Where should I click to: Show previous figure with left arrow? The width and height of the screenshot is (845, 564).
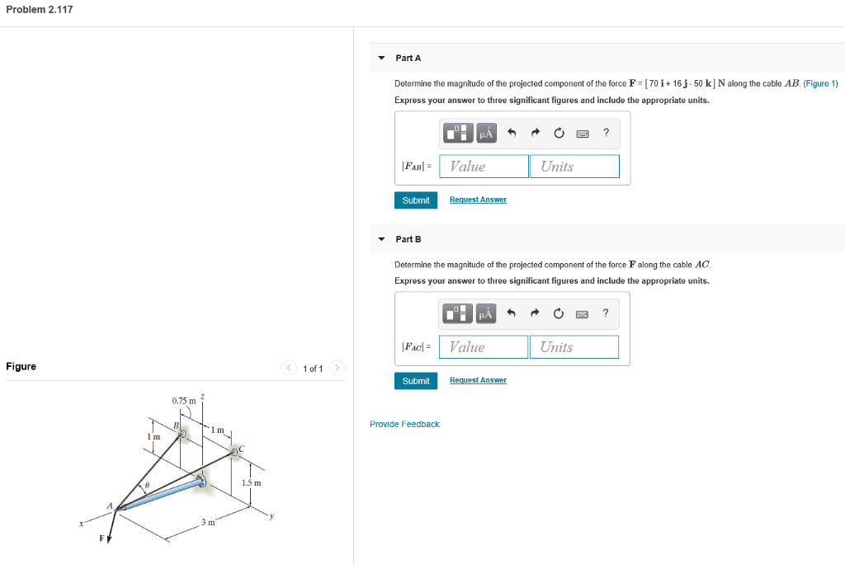[x=288, y=368]
